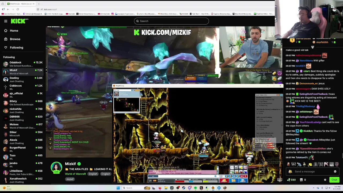Screen dimensions: 343x193
Task: Open Siiker's Minecraft stream
Action: 23,133
